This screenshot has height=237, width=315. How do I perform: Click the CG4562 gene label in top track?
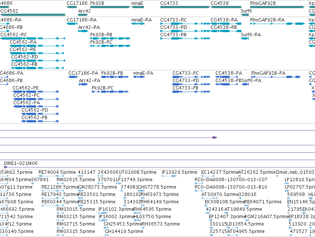coord(9,11)
